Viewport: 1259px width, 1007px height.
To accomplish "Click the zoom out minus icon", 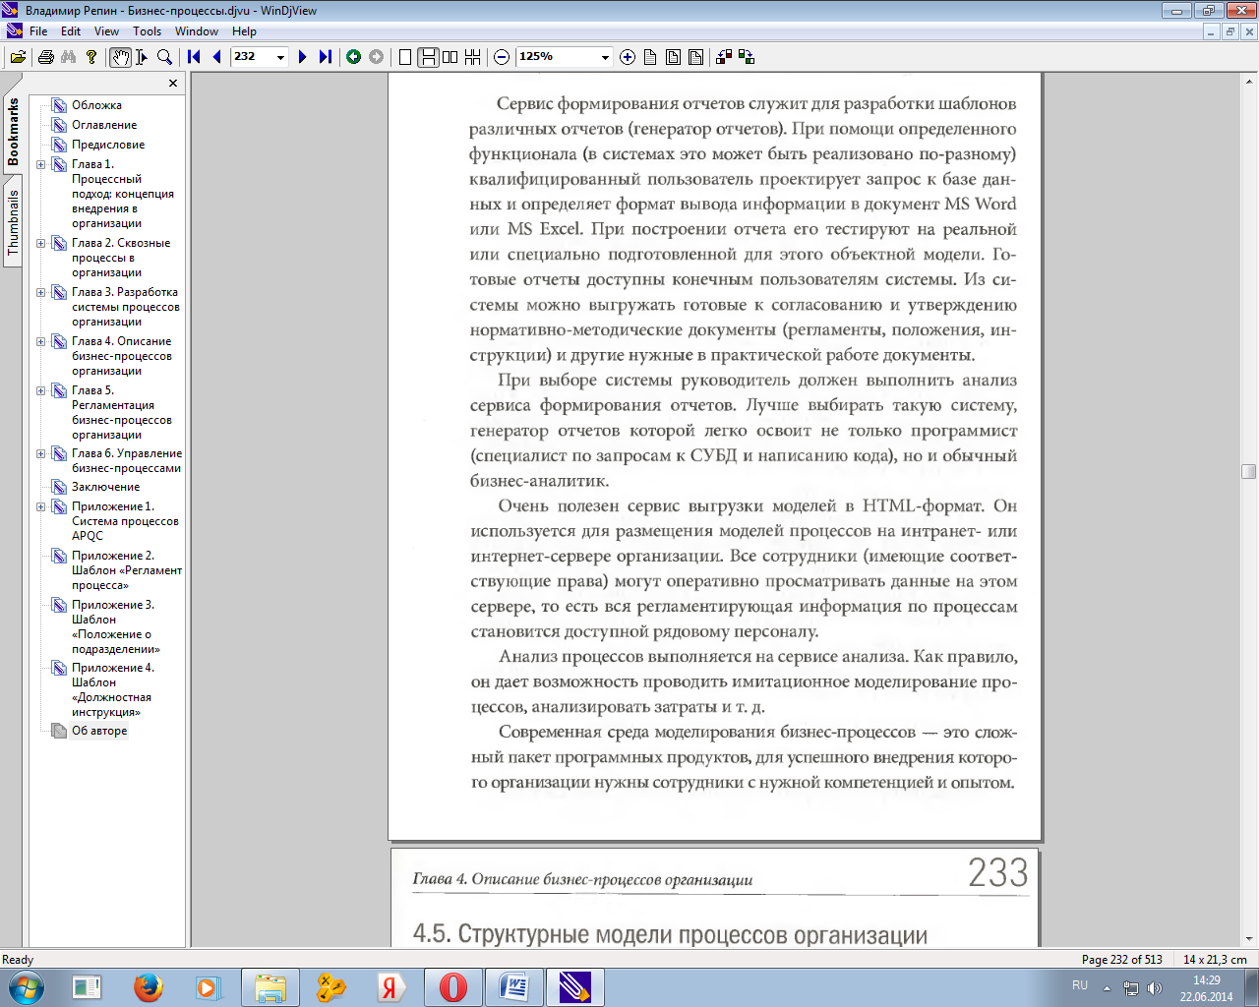I will 502,57.
